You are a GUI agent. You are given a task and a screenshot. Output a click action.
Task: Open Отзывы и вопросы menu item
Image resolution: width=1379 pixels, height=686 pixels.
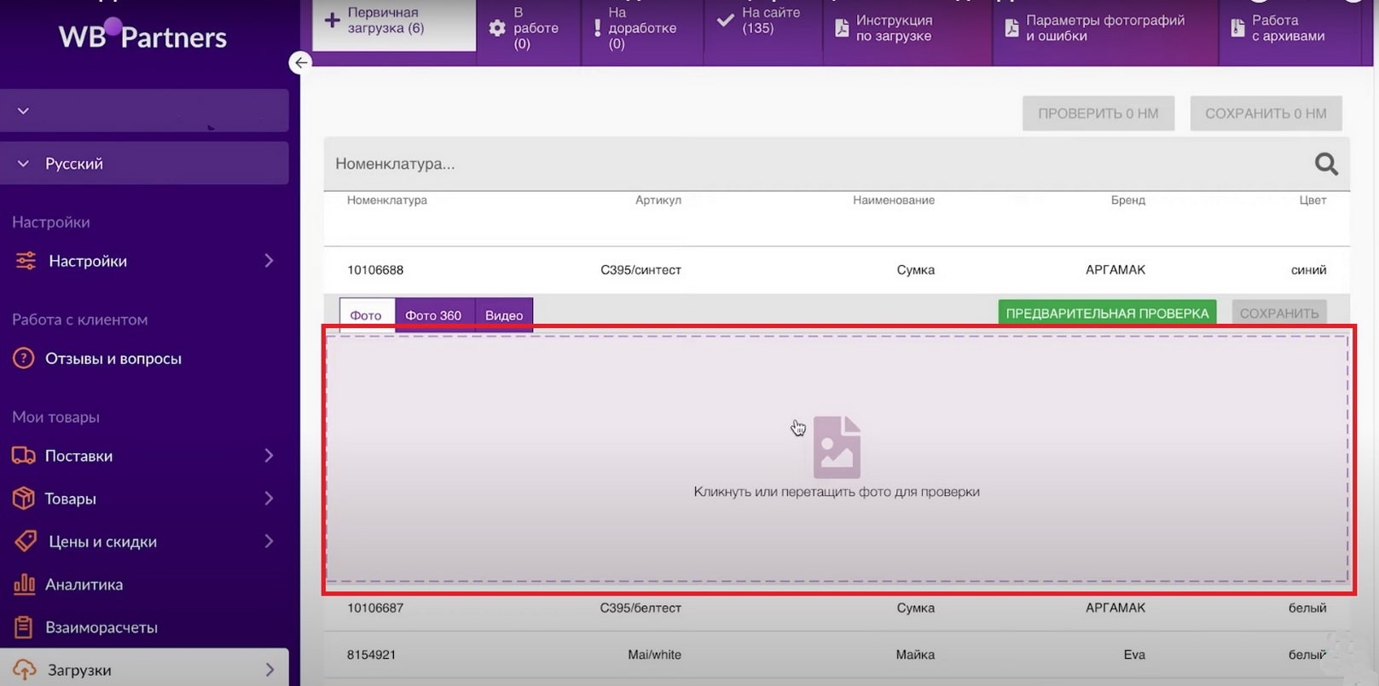(x=113, y=359)
